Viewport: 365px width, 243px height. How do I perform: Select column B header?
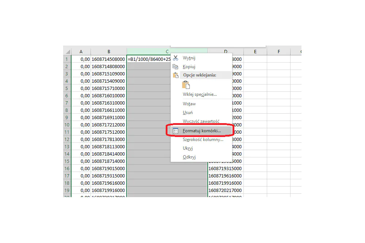point(109,52)
